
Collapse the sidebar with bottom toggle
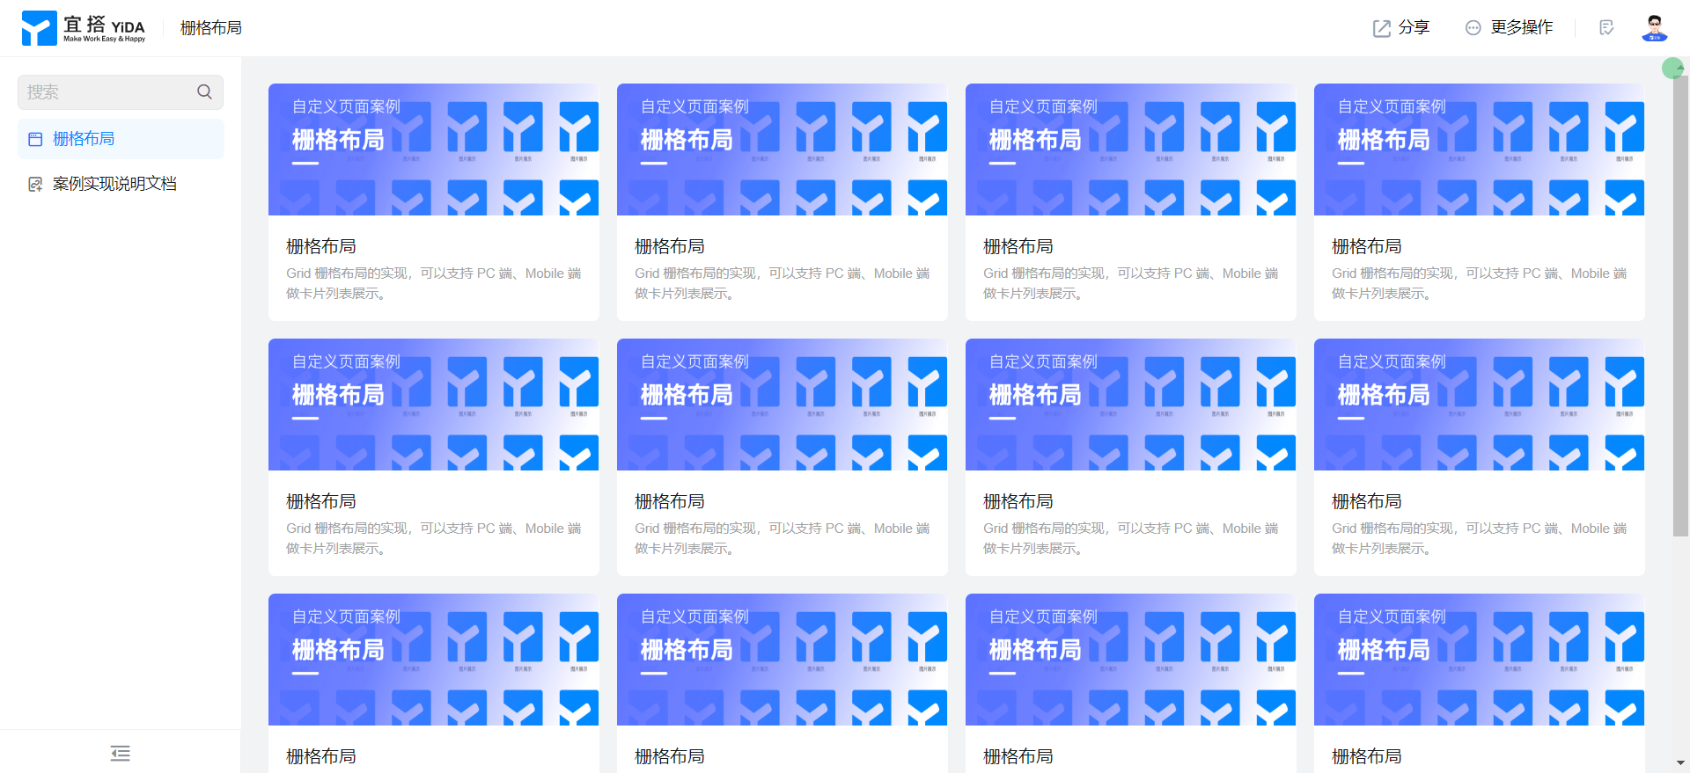point(121,753)
